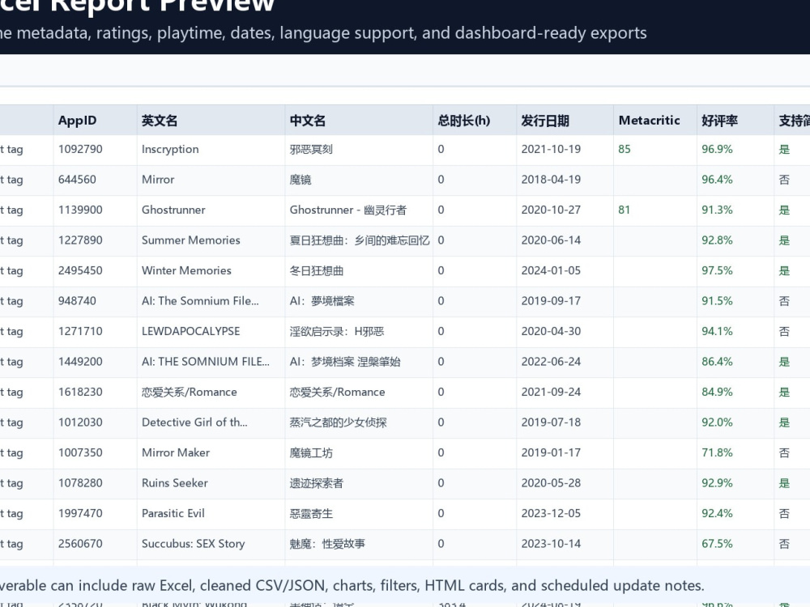Click AppID 1618230
Screen dimensions: 810x607
pos(80,392)
